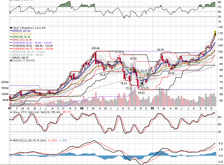Click the 68.81 low price label
The width and height of the screenshot is (224, 165).
[x=141, y=93]
